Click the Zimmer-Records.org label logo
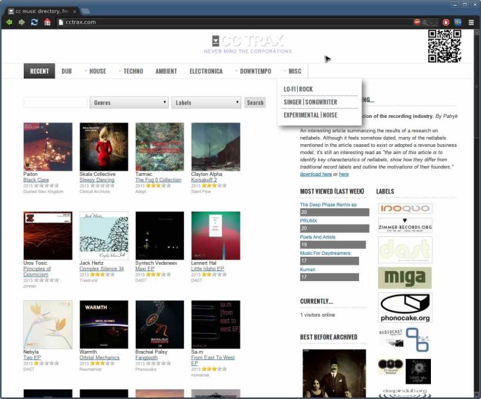 click(x=405, y=226)
